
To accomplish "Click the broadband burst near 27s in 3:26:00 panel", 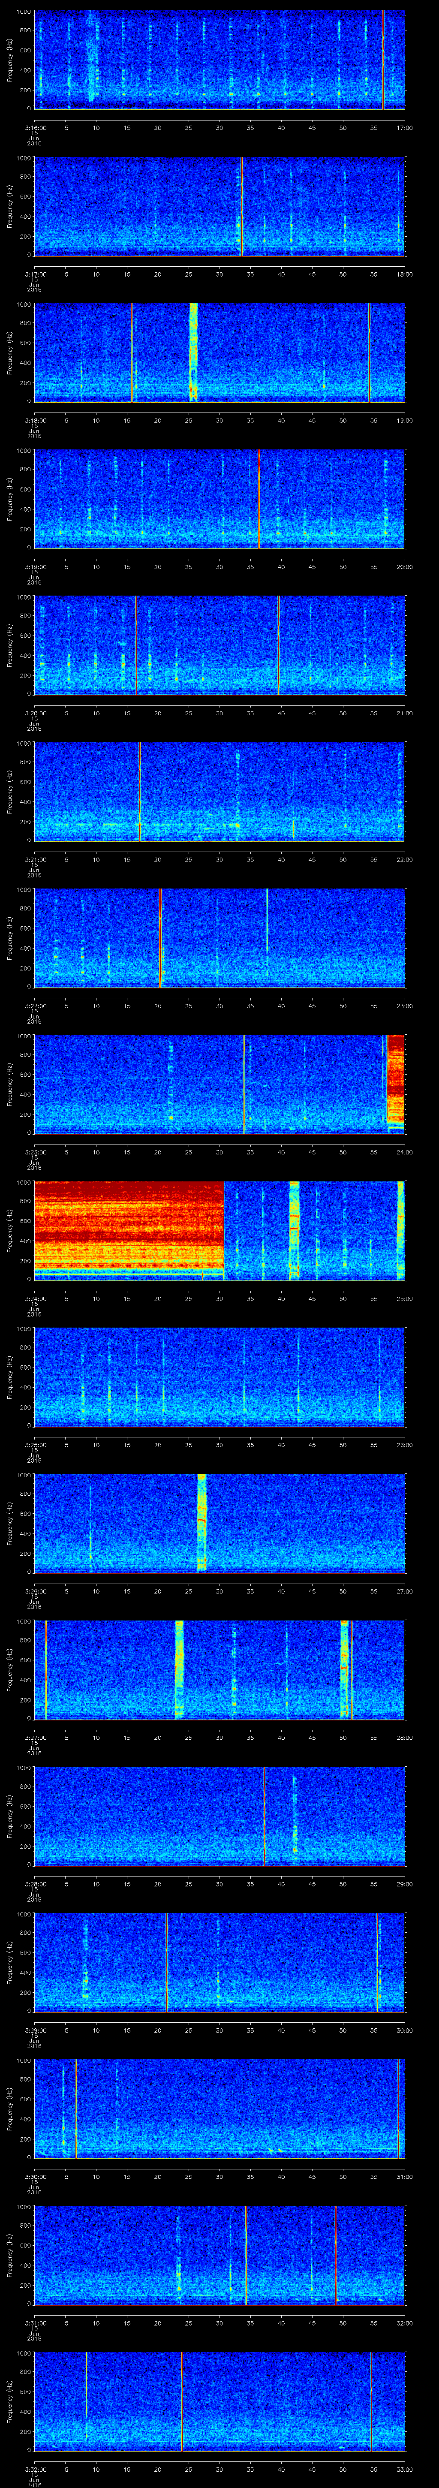I will (x=201, y=1522).
